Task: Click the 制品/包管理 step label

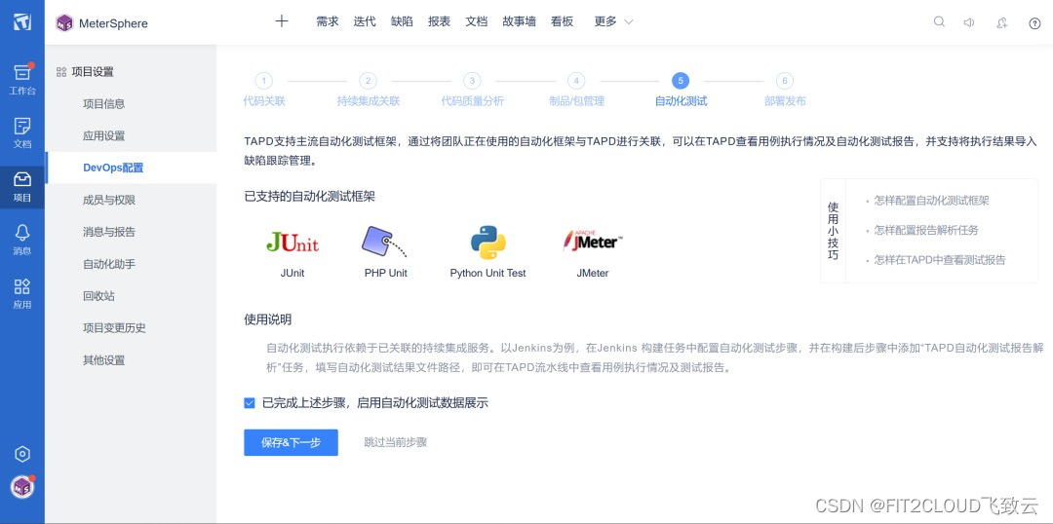Action: [x=577, y=101]
